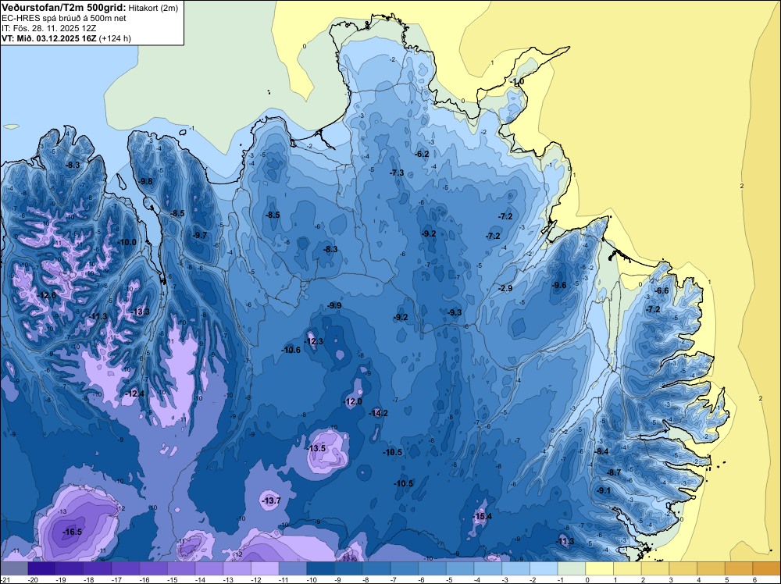The image size is (781, 584).
Task: Click the -1 pale green legend swatch
Action: click(x=572, y=568)
